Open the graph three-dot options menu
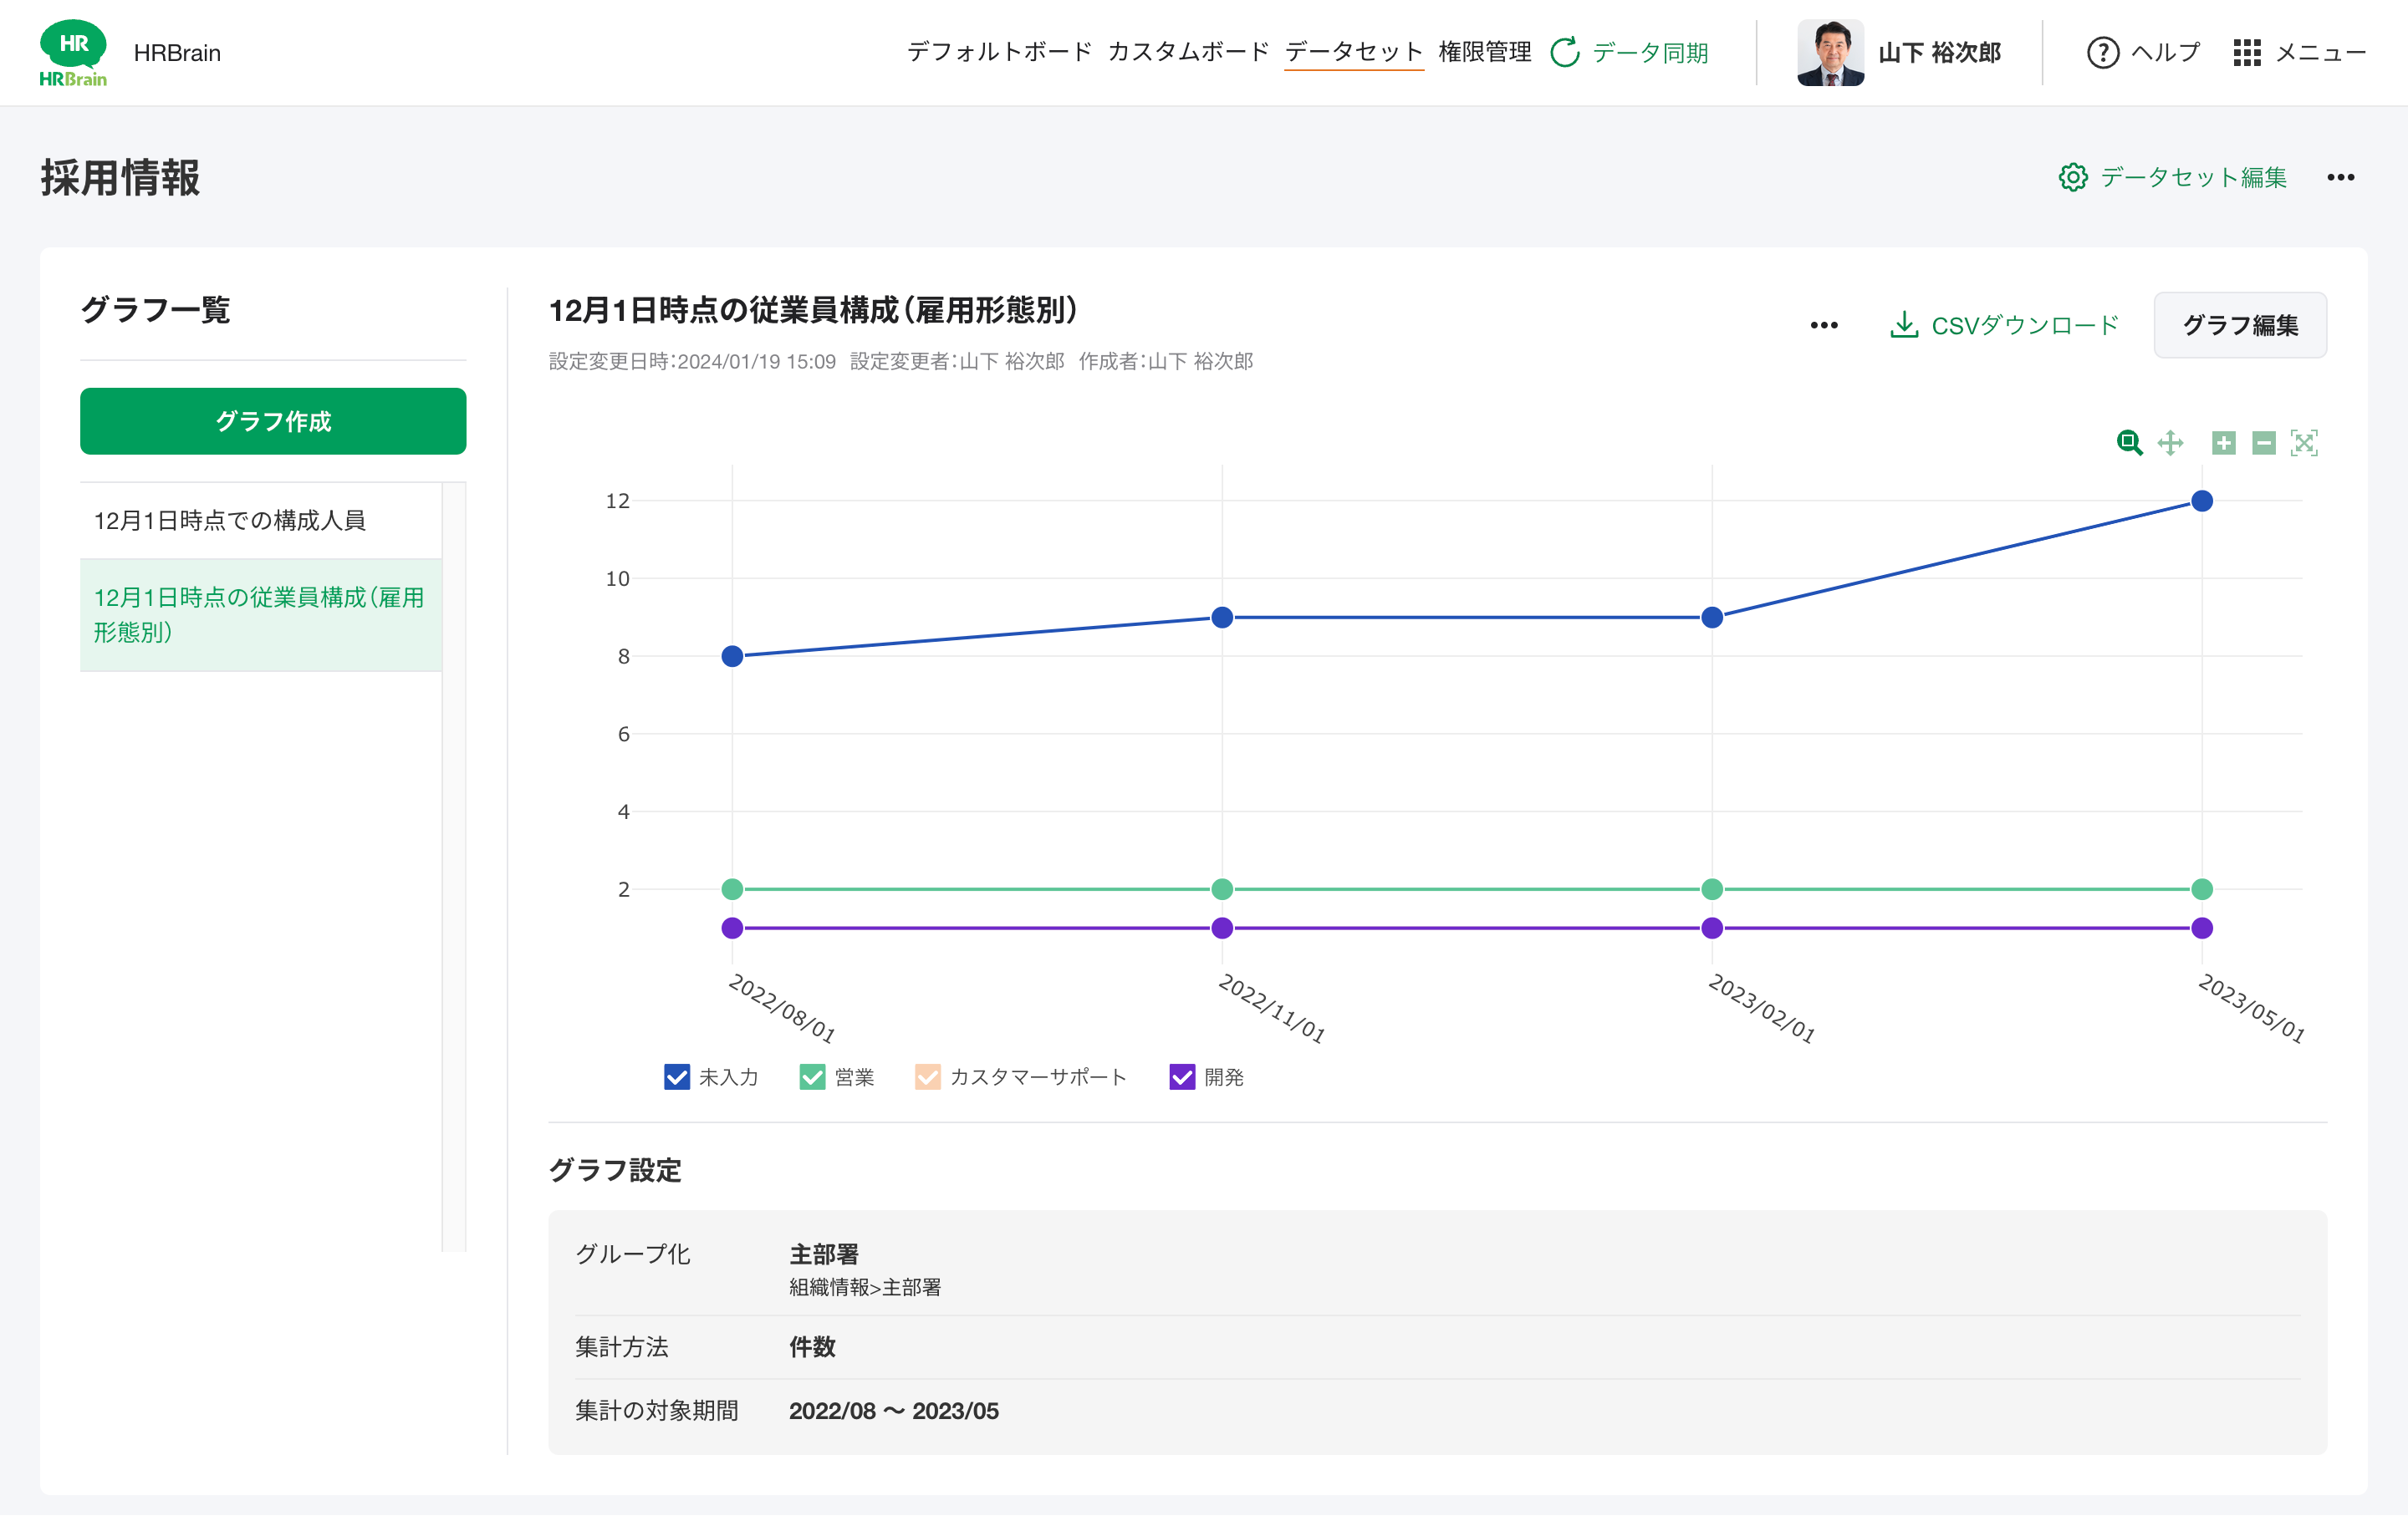Image resolution: width=2408 pixels, height=1516 pixels. click(x=1824, y=325)
